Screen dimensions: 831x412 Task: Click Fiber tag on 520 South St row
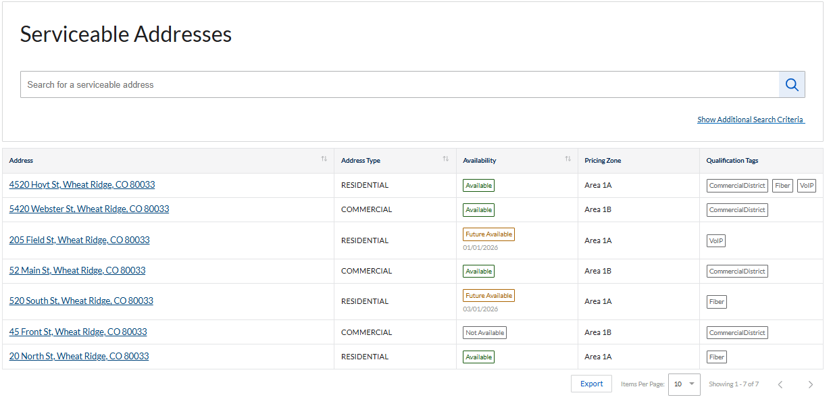click(x=716, y=302)
